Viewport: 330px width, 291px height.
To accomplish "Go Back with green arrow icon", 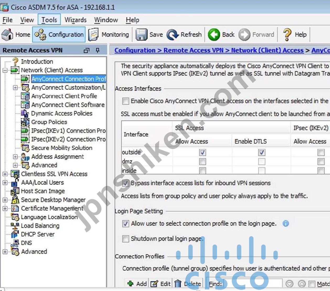I will point(214,35).
